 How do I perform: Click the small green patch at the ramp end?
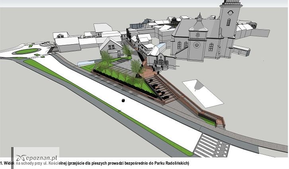coord(208,121)
